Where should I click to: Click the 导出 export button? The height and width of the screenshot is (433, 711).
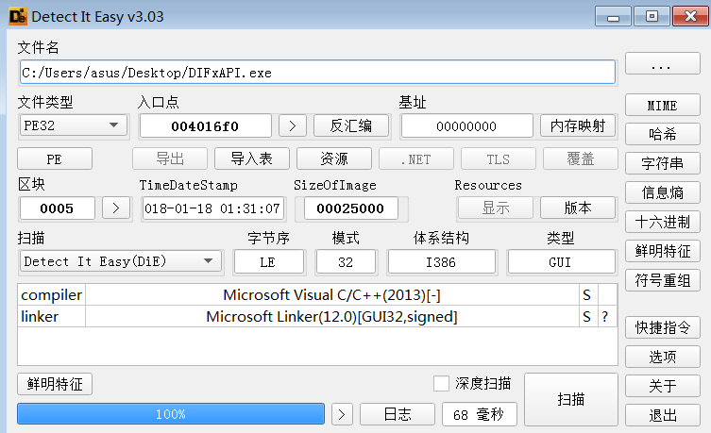pos(170,159)
